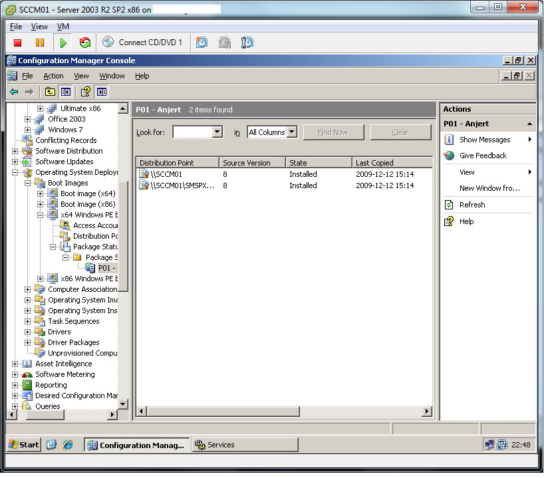Select Distribution Points tree item
Screen dimensions: 544x478
(x=95, y=236)
